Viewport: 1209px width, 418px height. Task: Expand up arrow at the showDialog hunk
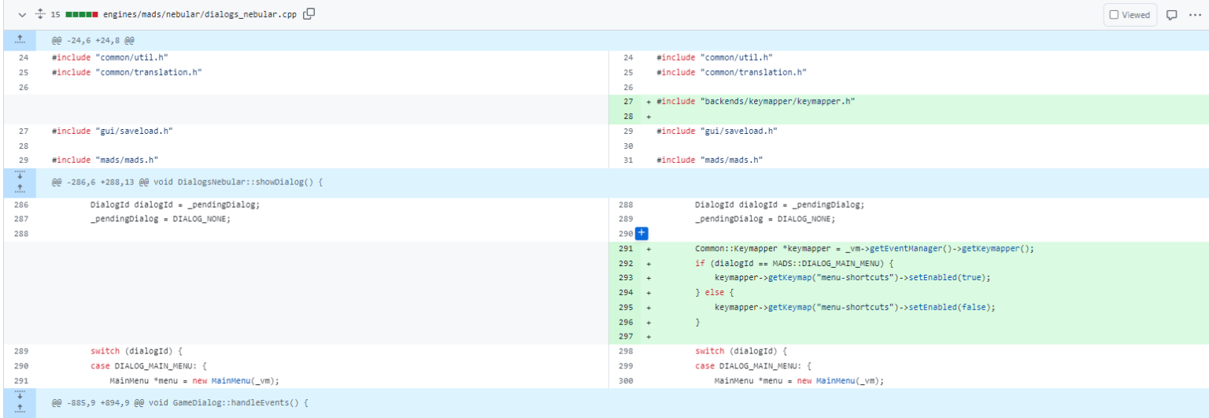pos(20,189)
